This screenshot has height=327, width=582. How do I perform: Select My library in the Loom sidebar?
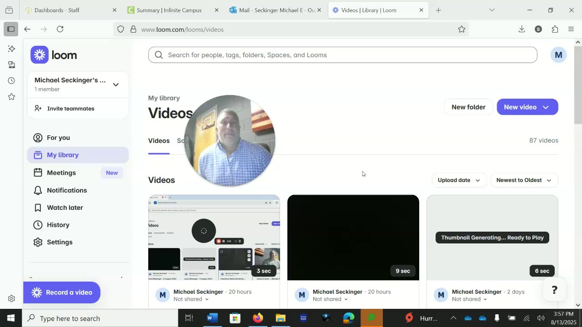pos(78,155)
